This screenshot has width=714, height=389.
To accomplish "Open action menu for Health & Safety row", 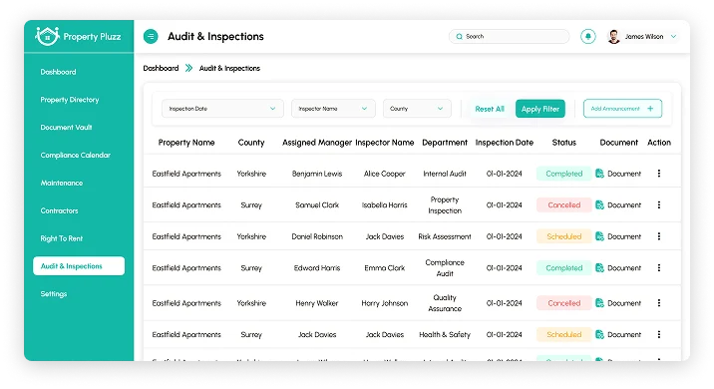I will tap(659, 334).
